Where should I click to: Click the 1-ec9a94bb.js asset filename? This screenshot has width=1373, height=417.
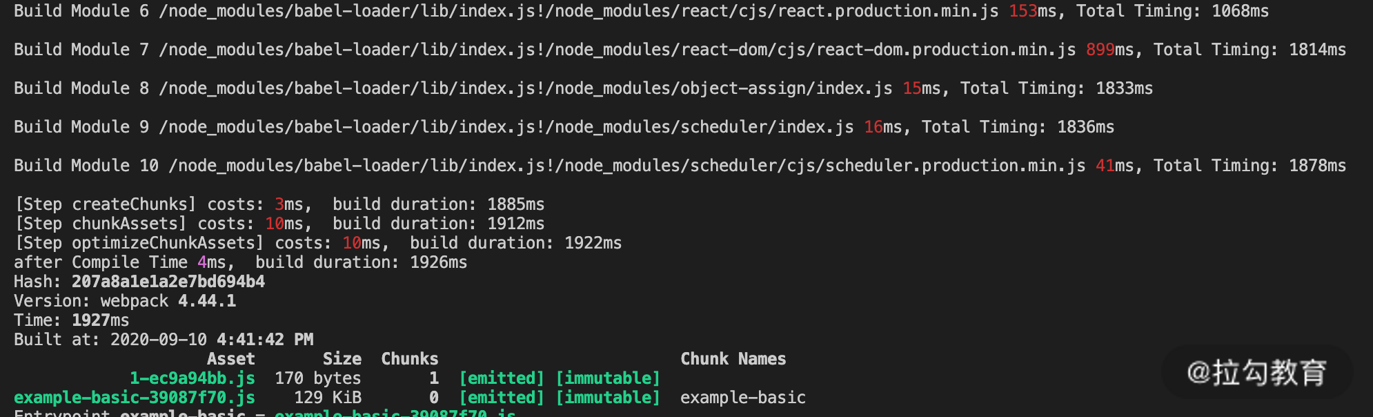[192, 378]
